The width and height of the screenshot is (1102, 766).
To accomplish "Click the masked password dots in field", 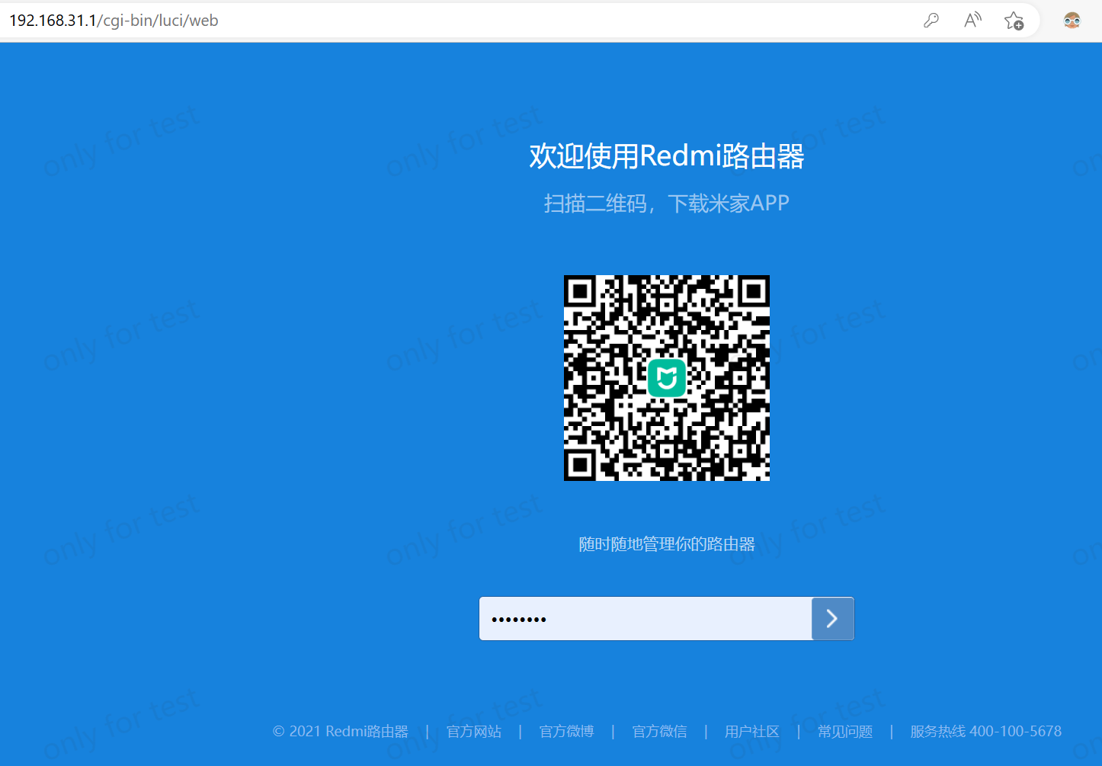I will (x=519, y=620).
